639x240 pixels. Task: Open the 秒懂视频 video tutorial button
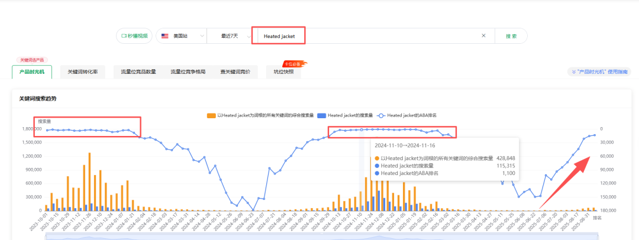pos(134,36)
